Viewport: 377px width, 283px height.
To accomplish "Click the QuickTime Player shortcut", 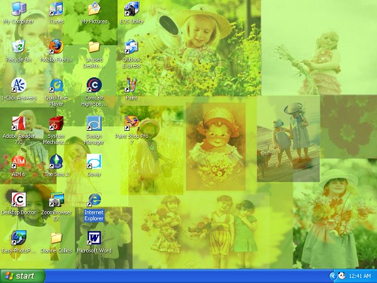I will tap(57, 86).
